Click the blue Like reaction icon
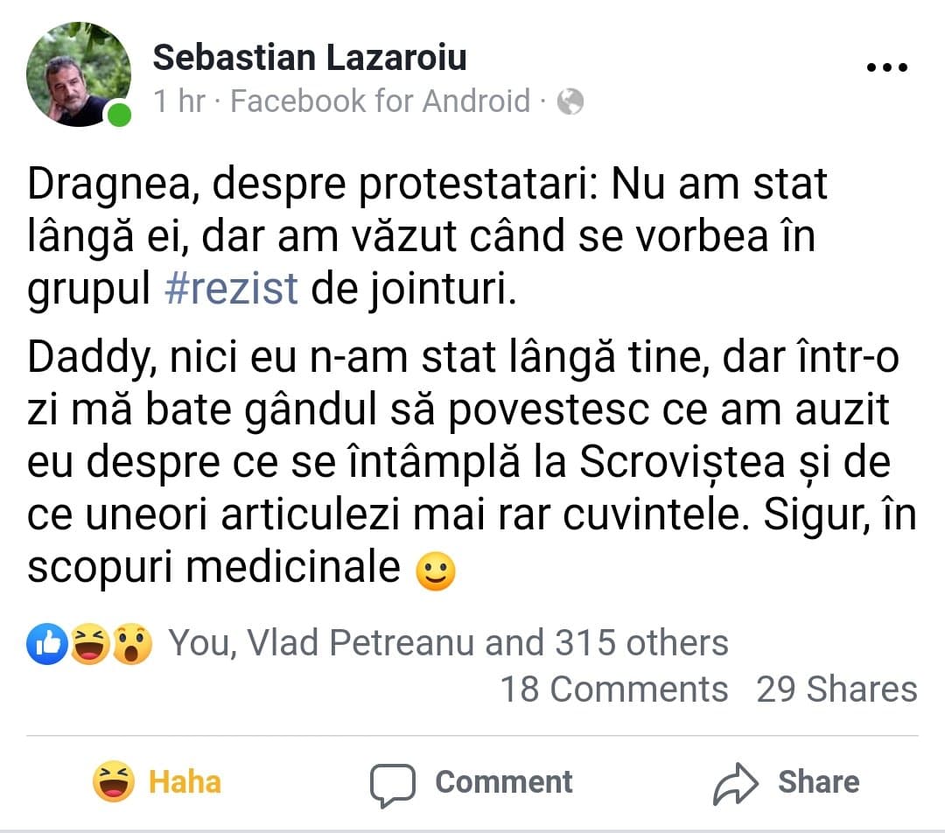This screenshot has height=833, width=945. [47, 644]
